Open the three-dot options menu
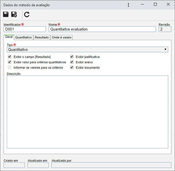Screen dimensions: 175x171 click(129, 5)
